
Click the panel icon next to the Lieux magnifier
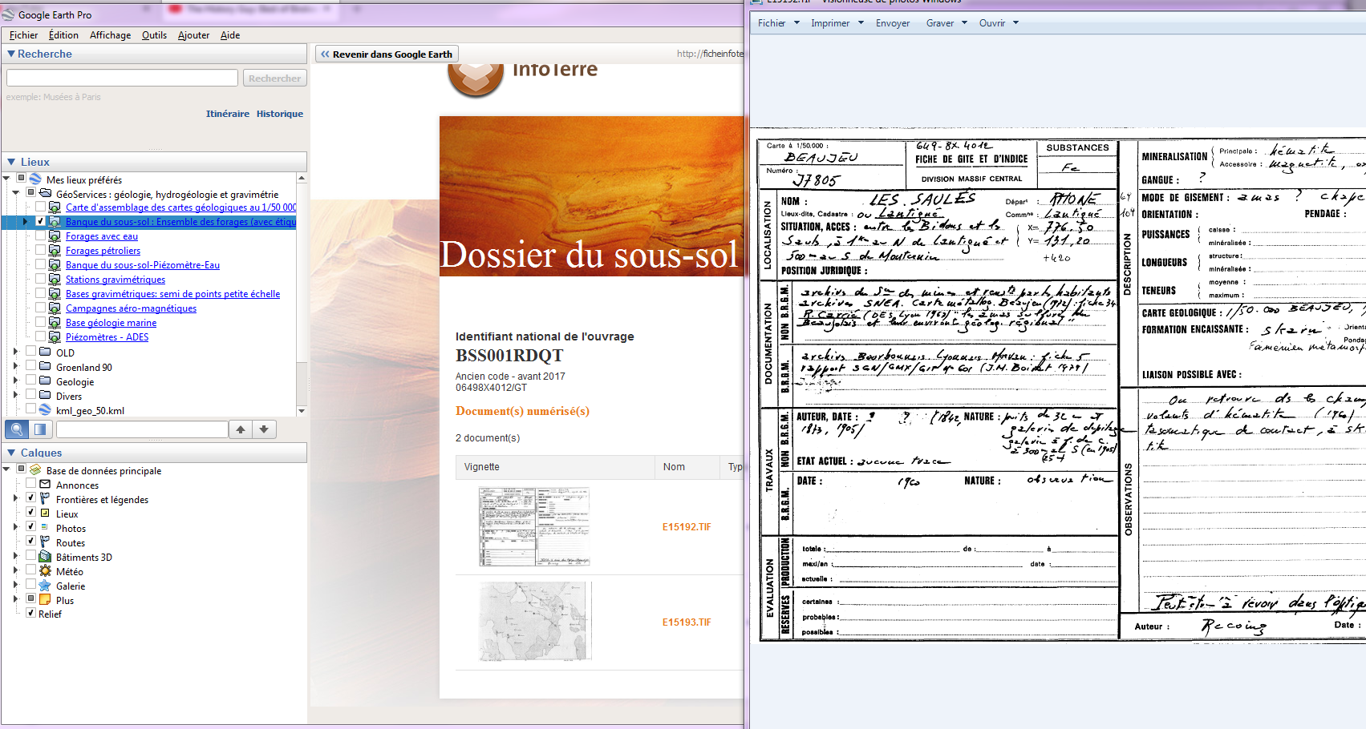[x=40, y=429]
